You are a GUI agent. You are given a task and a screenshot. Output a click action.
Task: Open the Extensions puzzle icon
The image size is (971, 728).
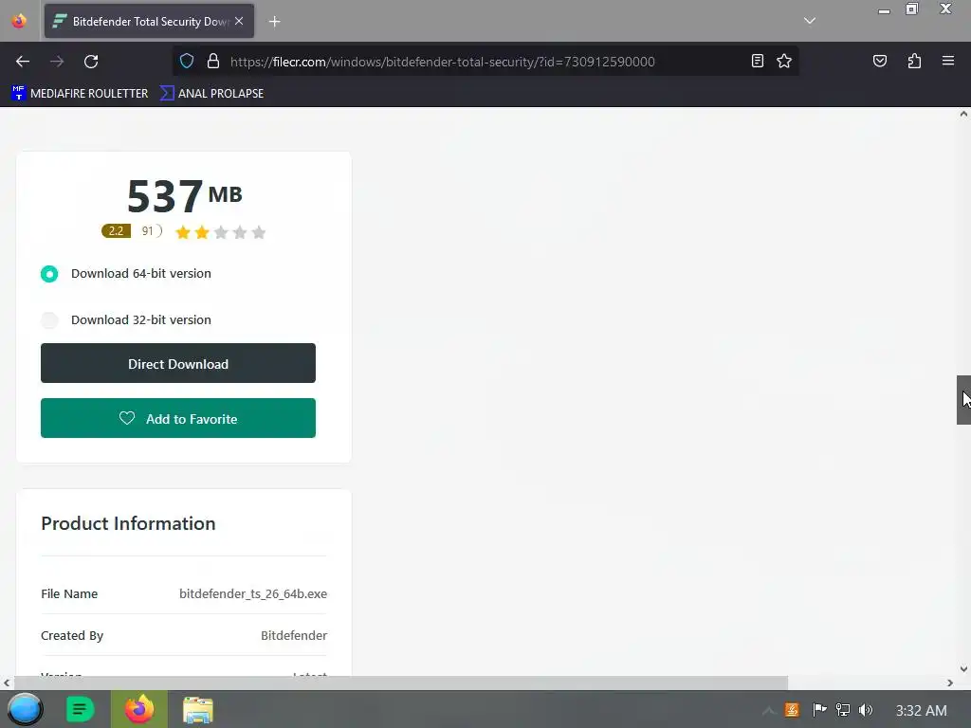[915, 61]
